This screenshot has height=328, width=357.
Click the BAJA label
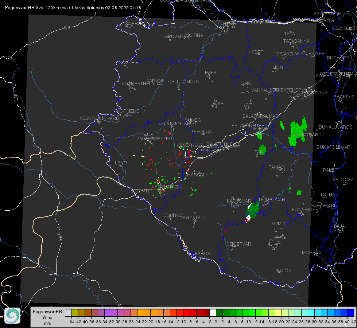339,226
